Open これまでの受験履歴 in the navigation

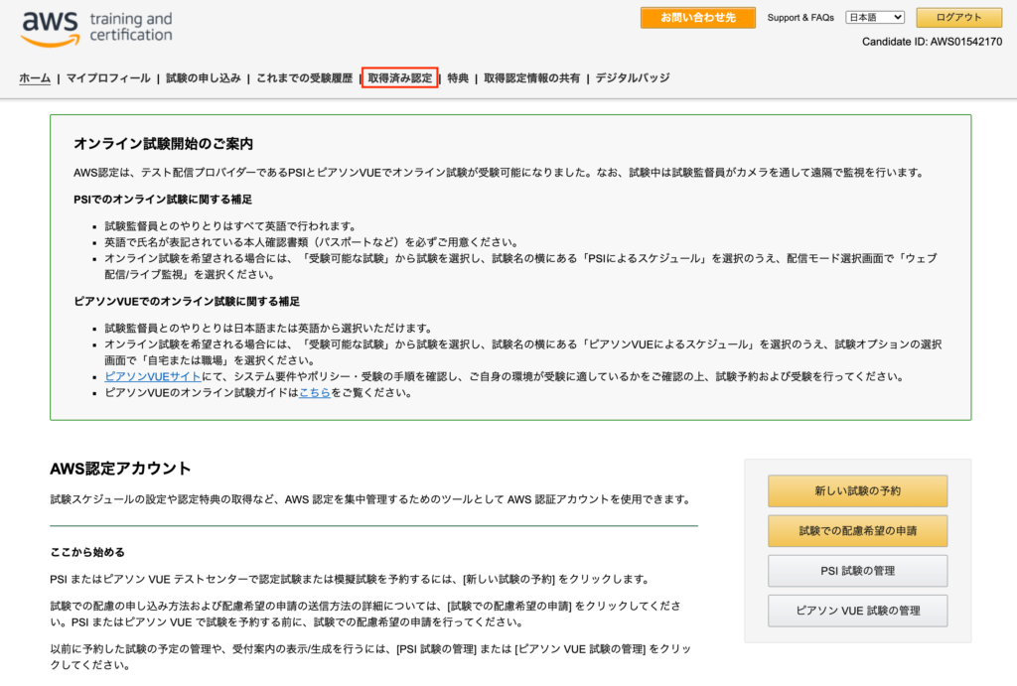304,78
